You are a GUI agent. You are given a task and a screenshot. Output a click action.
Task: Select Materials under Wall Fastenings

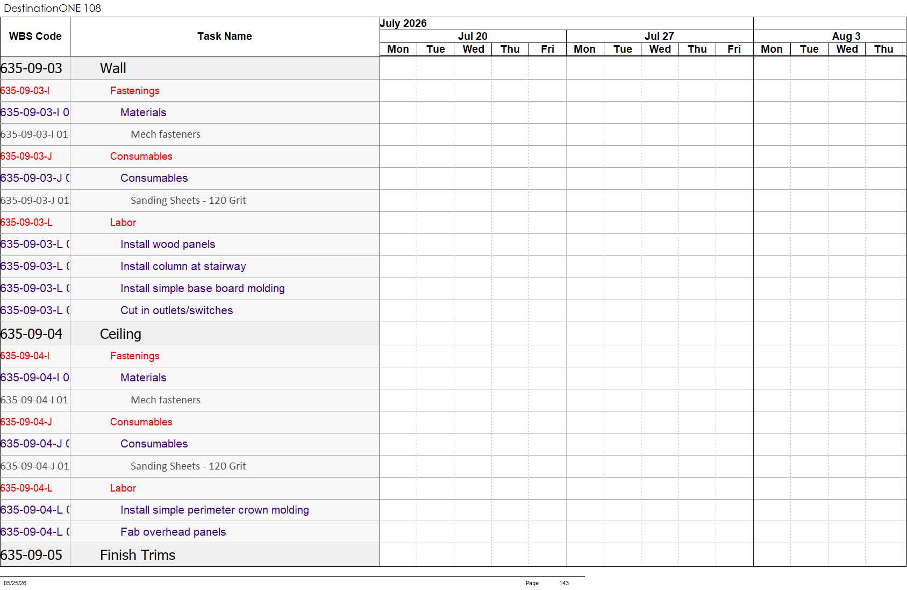[x=143, y=112]
